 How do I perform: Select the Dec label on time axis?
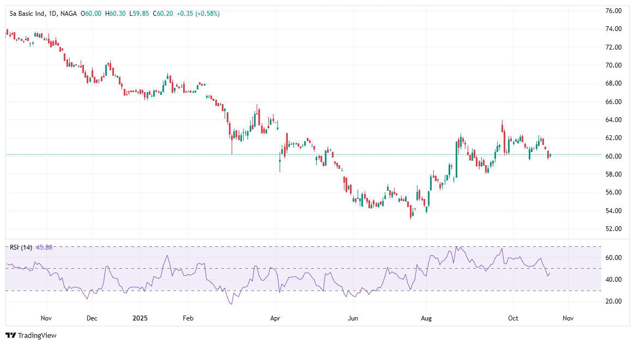92,317
